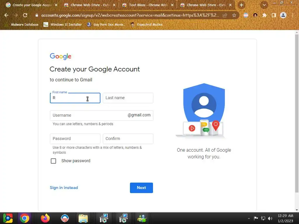Focus the First name field

click(x=75, y=98)
